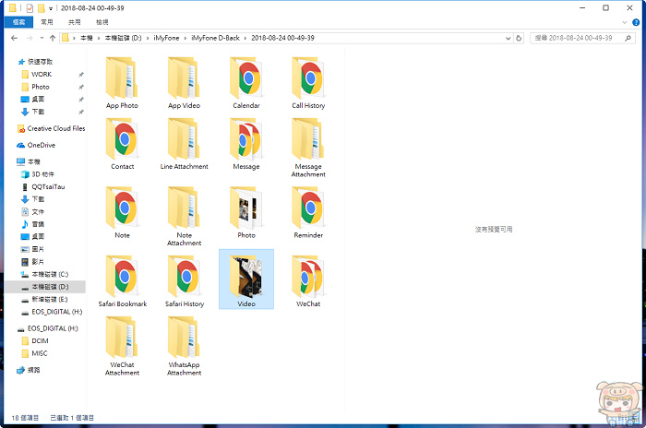Open the quick access toolbar dropdown
Image resolution: width=646 pixels, height=428 pixels.
coord(52,7)
